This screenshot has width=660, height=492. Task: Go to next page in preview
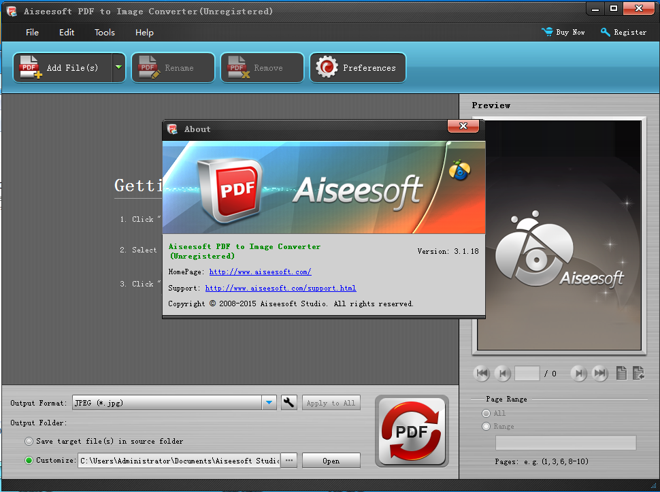pos(578,373)
